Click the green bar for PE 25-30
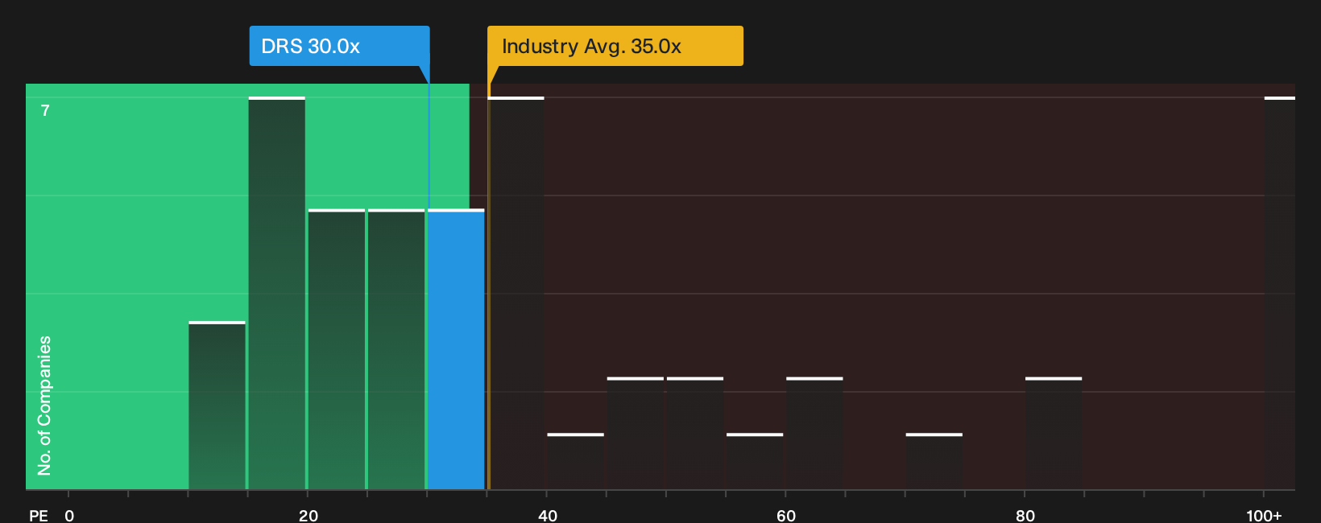Image resolution: width=1321 pixels, height=523 pixels. coord(396,349)
